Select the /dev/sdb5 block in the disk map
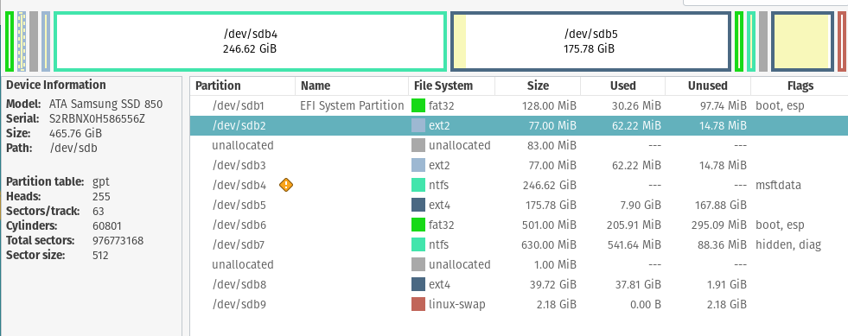The height and width of the screenshot is (336, 848). (590, 41)
